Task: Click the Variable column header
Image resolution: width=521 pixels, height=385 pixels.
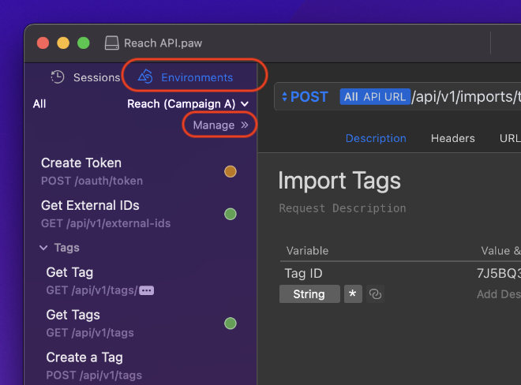Action: coord(307,250)
